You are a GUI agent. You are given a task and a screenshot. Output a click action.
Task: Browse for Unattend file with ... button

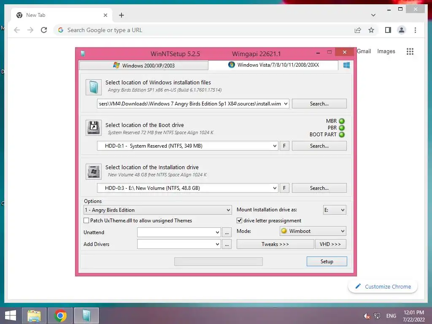[227, 232]
